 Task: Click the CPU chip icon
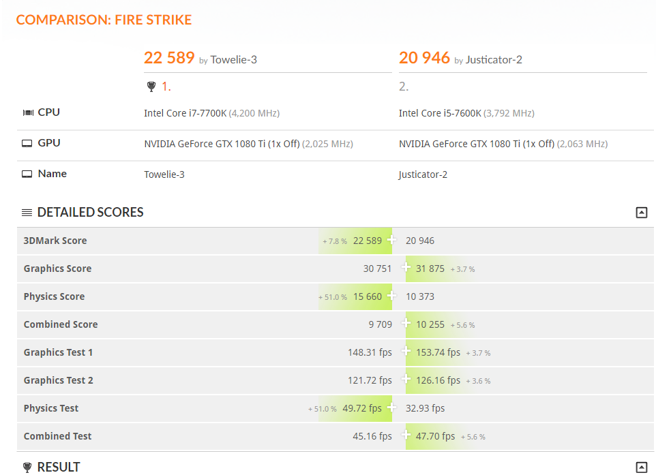27,112
